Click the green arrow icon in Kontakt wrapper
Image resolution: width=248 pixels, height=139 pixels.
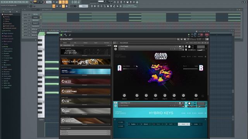[61, 35]
